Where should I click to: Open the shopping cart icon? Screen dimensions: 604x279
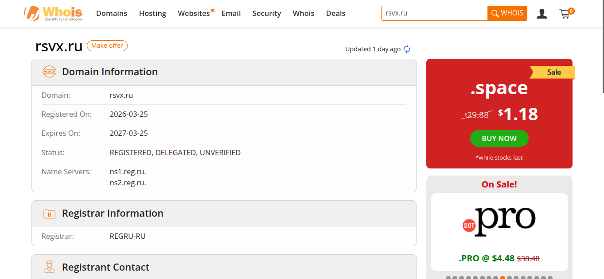(x=565, y=14)
